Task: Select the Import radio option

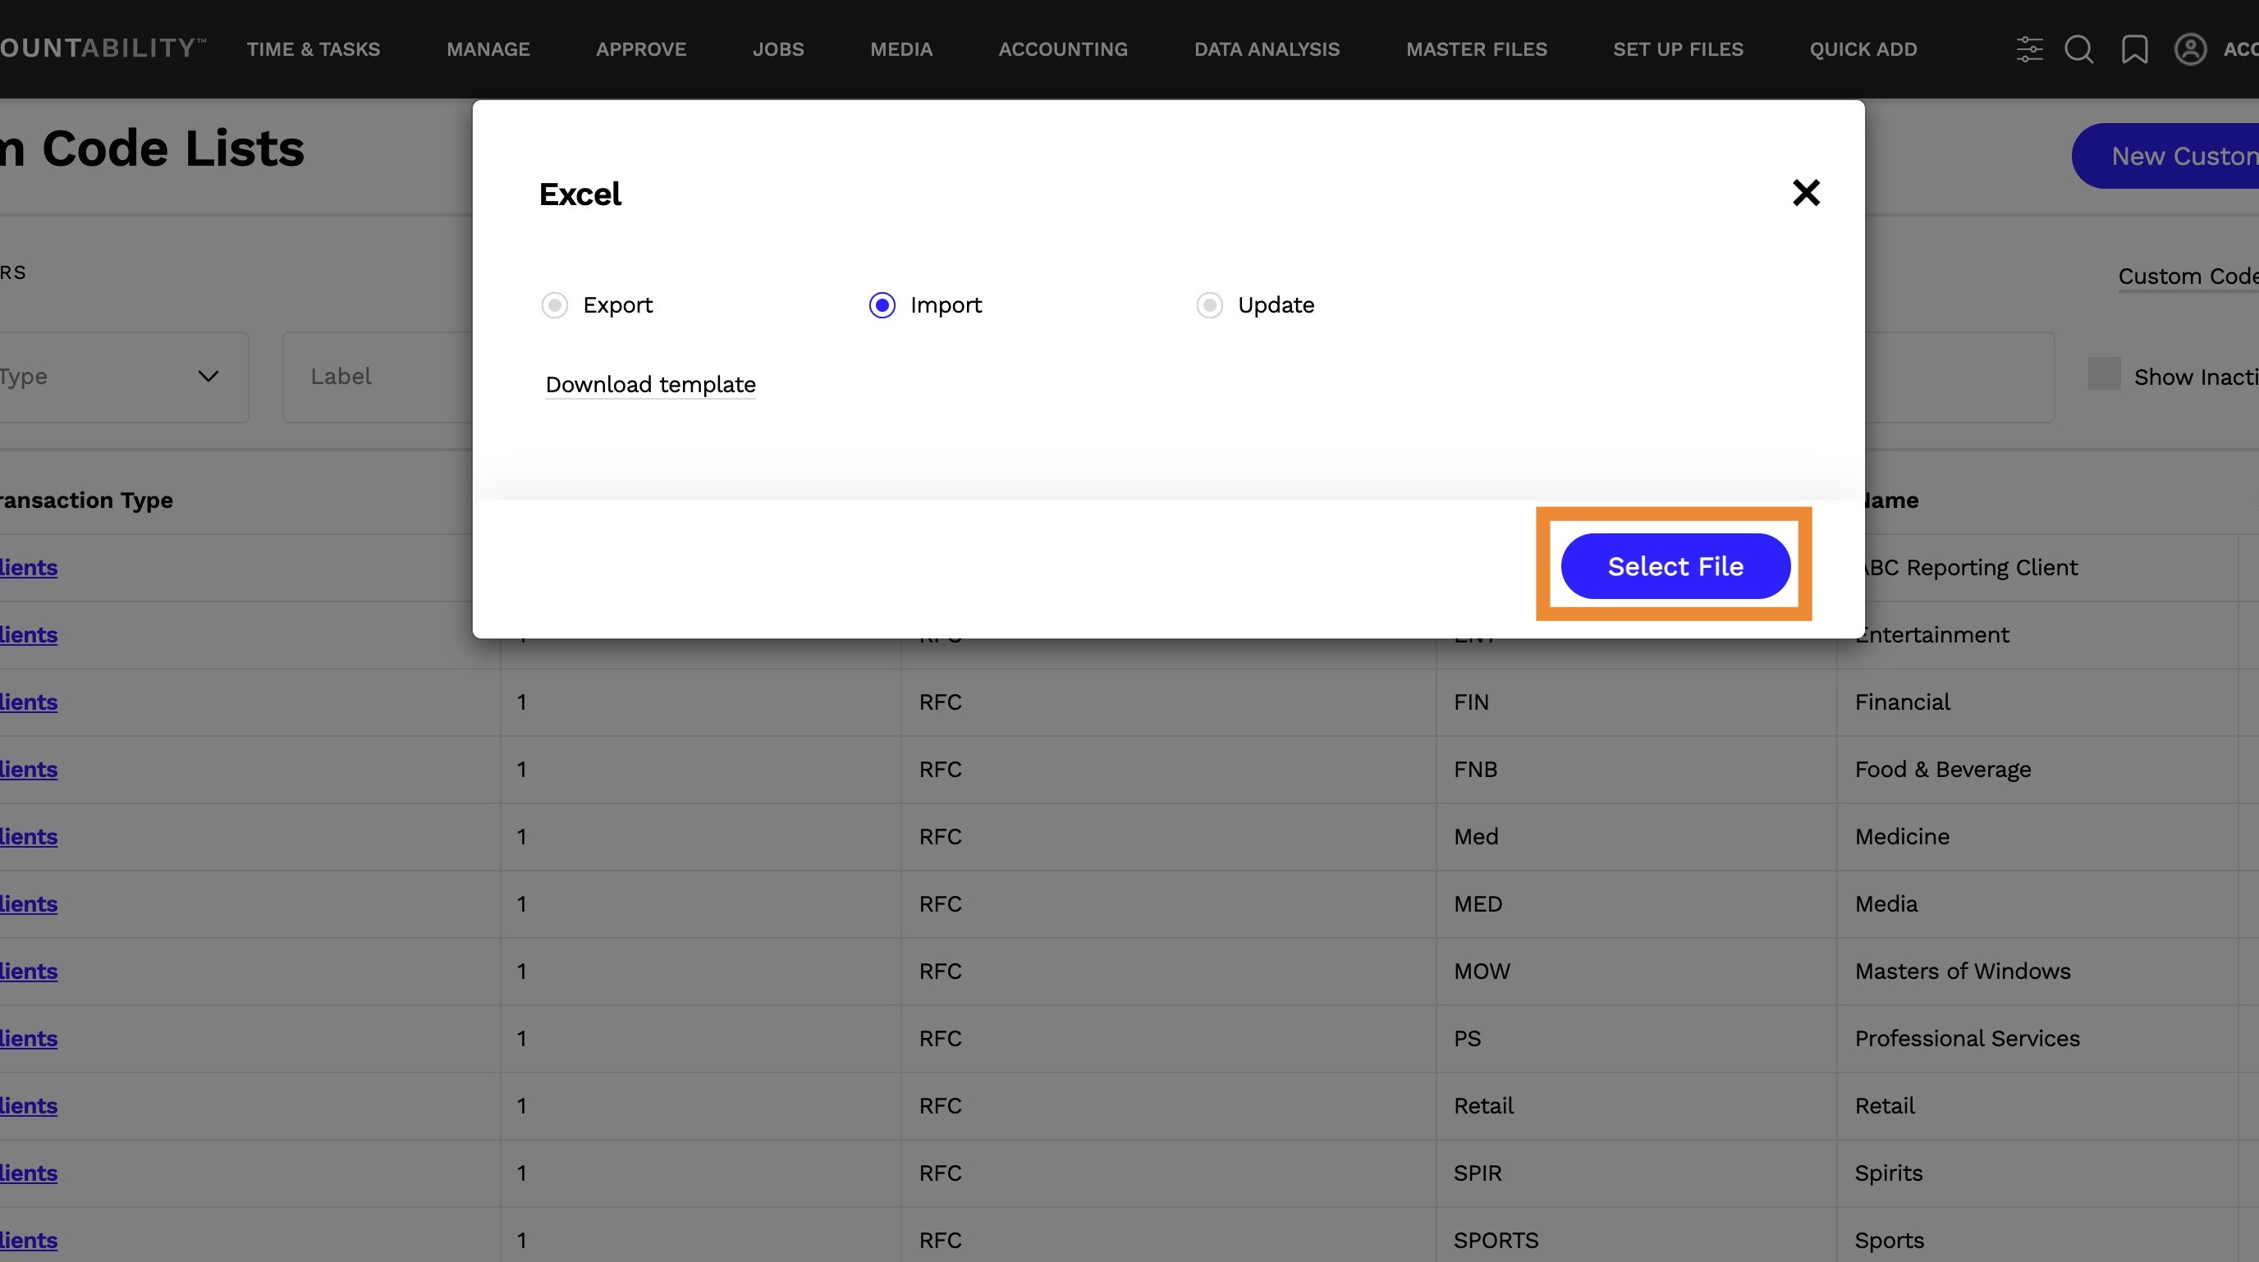Action: click(882, 305)
